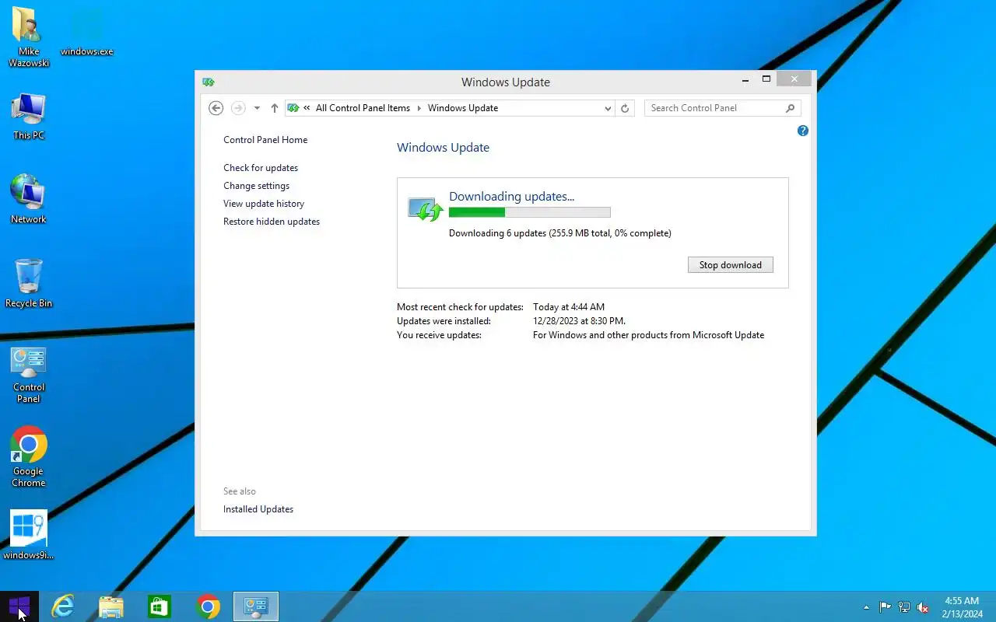
Task: Maximize the Windows Update window
Action: tap(766, 79)
